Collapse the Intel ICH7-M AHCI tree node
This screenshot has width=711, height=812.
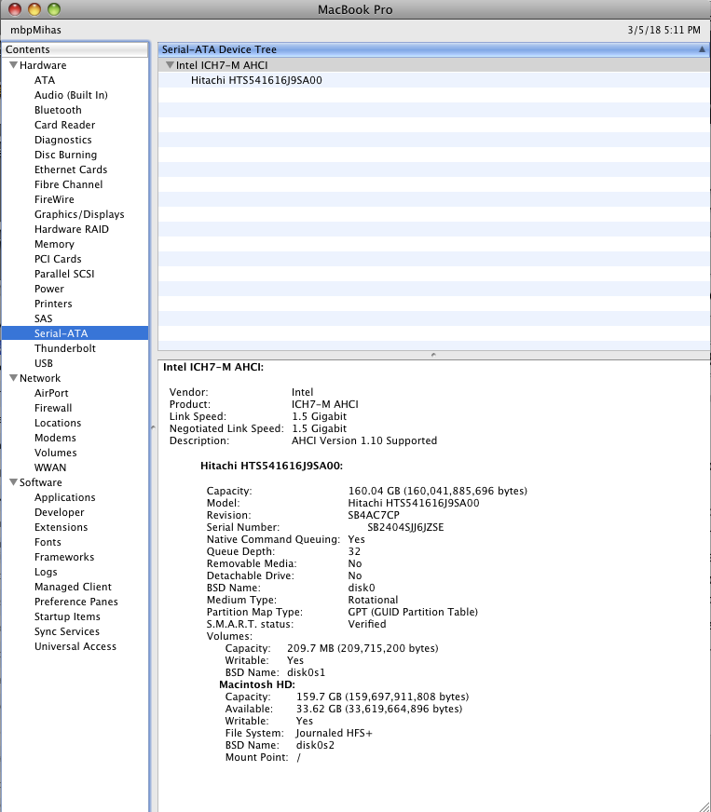pyautogui.click(x=170, y=65)
